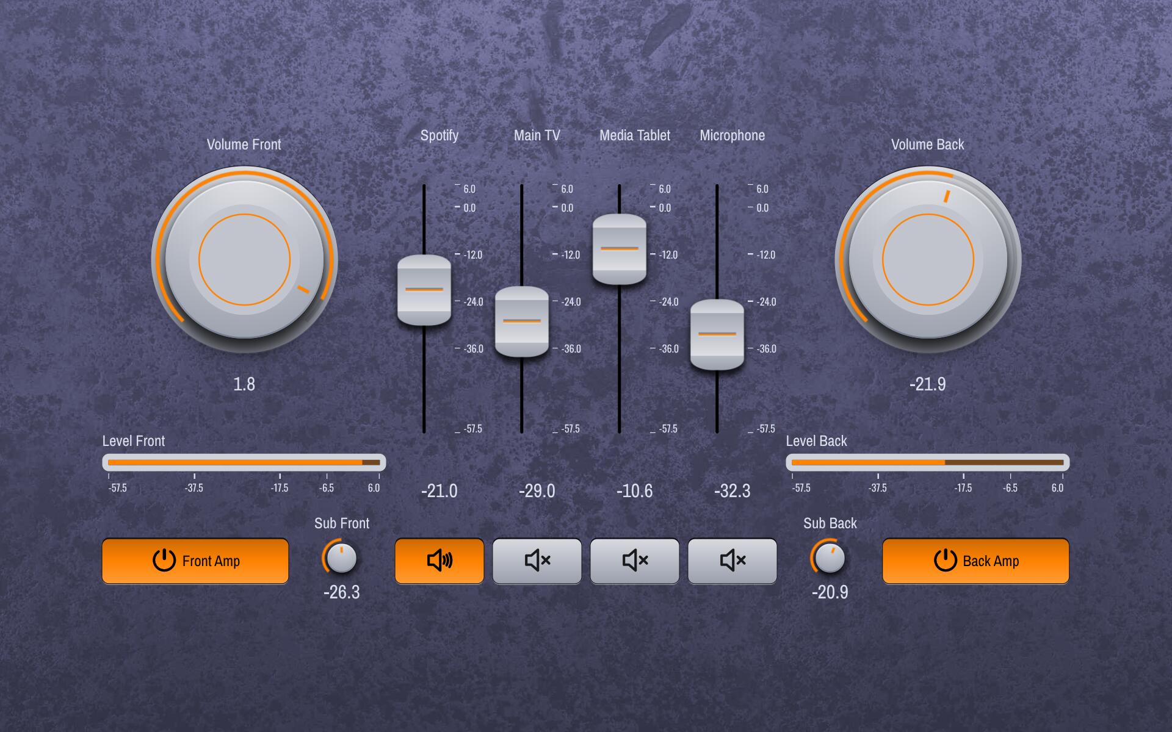Unmute the Main TV channel

tap(537, 561)
